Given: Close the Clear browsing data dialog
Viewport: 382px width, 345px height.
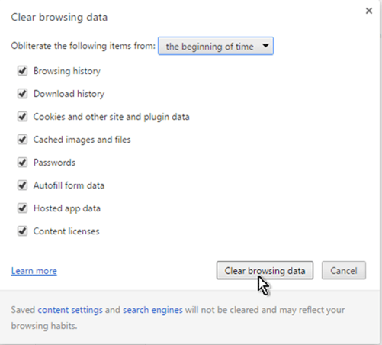Looking at the screenshot, I should tap(369, 11).
